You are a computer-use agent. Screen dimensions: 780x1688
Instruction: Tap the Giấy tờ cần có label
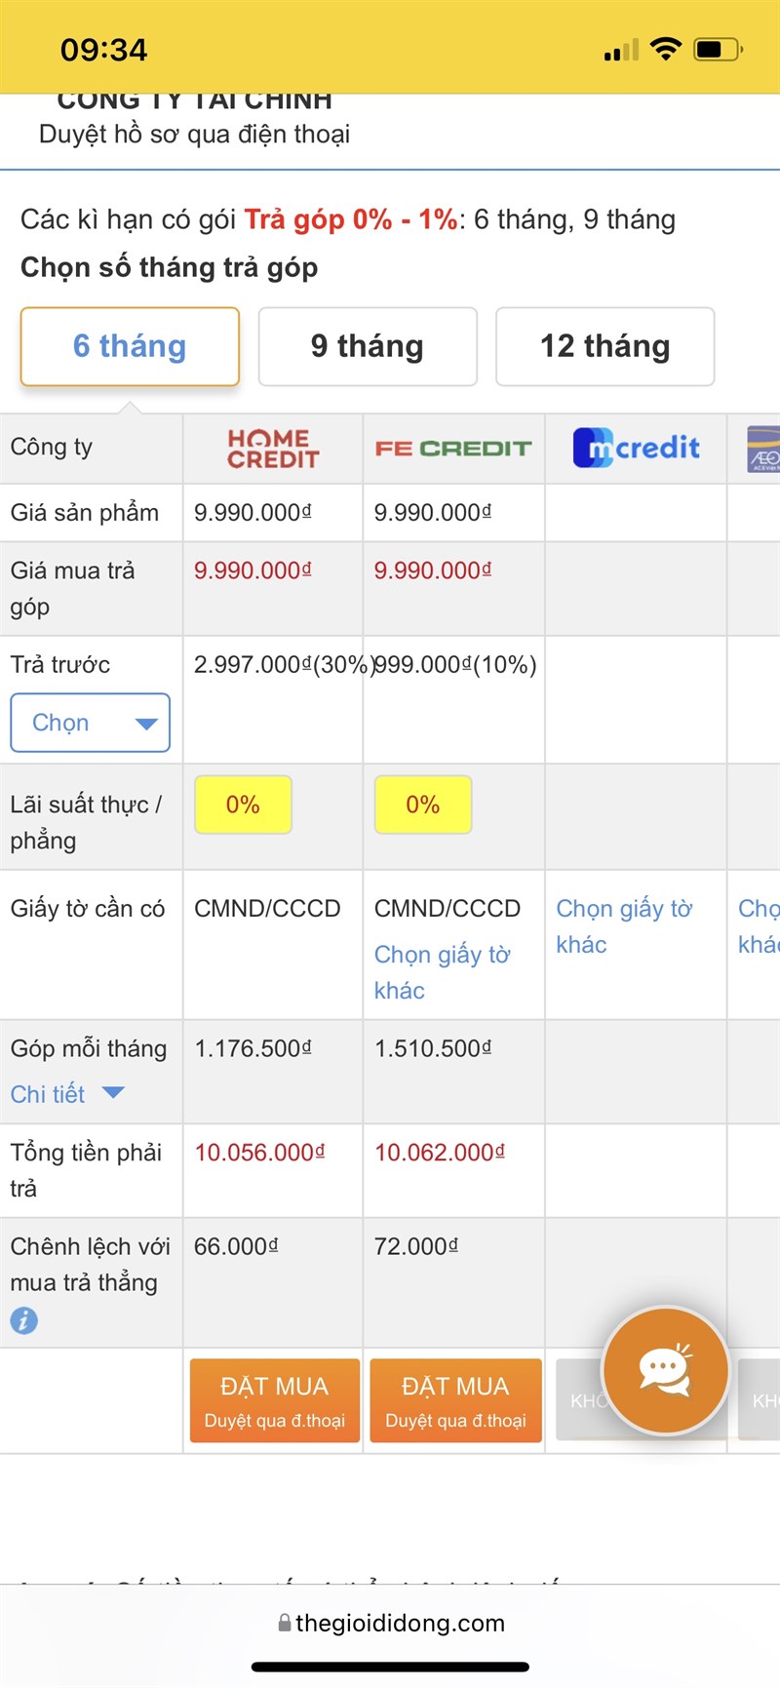pyautogui.click(x=88, y=909)
